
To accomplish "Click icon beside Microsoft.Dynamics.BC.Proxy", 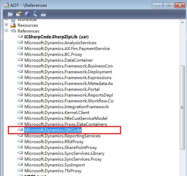I will coord(20,54).
